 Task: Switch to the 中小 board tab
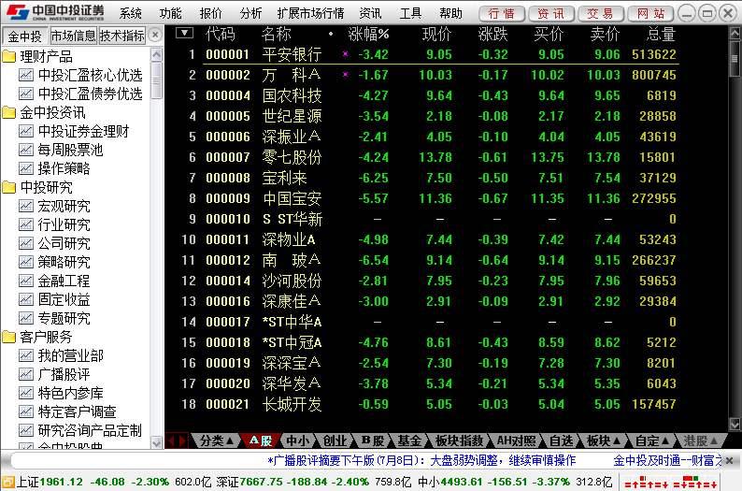tap(298, 441)
